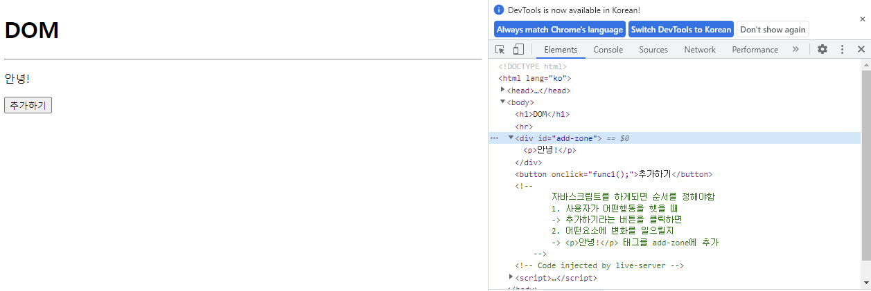Click the Elements panel scrollbar down arrow
871x291 pixels.
click(865, 282)
